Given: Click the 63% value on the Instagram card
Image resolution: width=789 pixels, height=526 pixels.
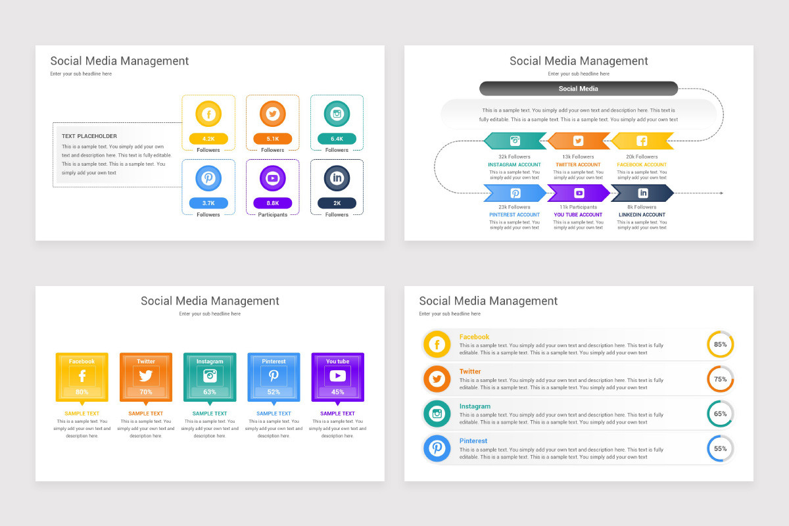Looking at the screenshot, I should 210,392.
